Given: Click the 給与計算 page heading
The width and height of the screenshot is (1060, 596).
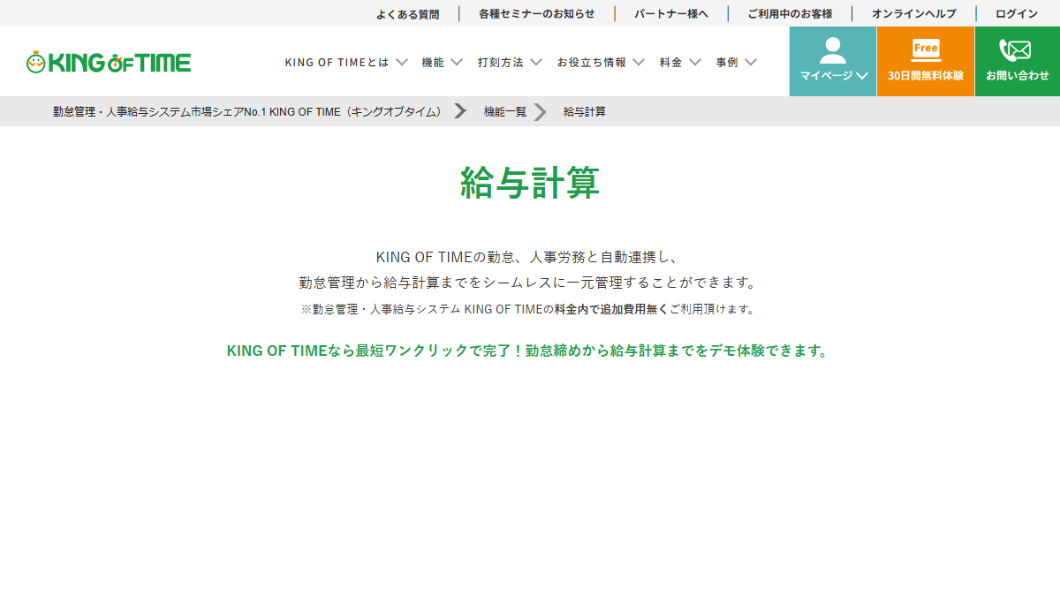Looking at the screenshot, I should coord(530,183).
